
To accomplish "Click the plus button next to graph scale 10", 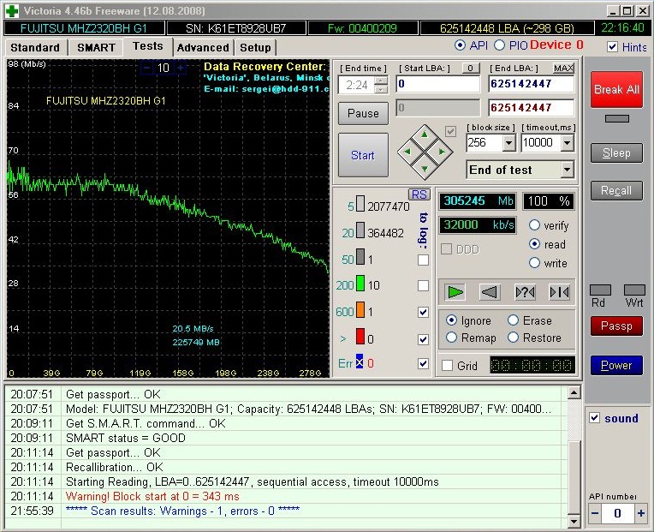I will pyautogui.click(x=180, y=68).
